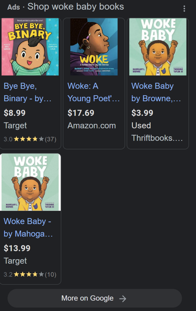The width and height of the screenshot is (196, 311).
Task: Click the Woke: A Young Poet's title link
Action: pyautogui.click(x=93, y=92)
